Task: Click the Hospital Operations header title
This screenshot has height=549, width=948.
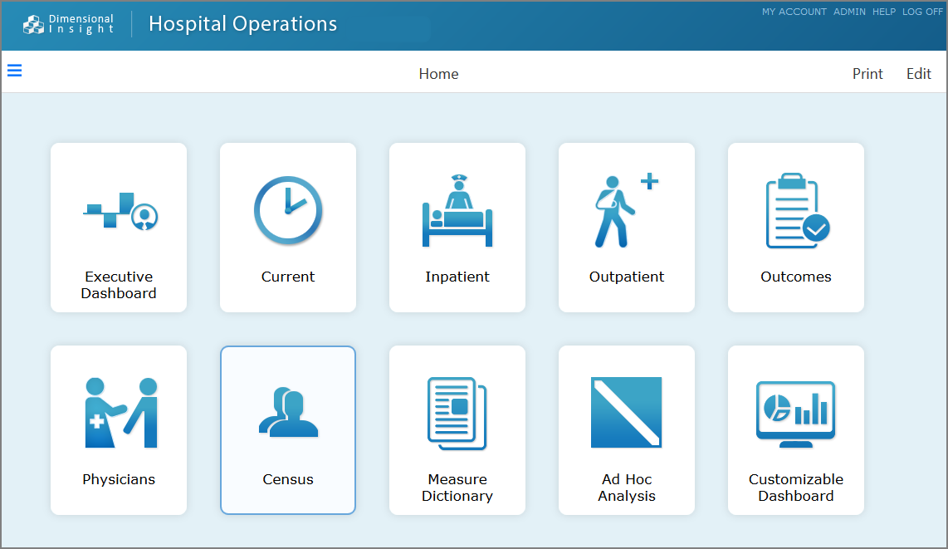Action: pos(242,23)
